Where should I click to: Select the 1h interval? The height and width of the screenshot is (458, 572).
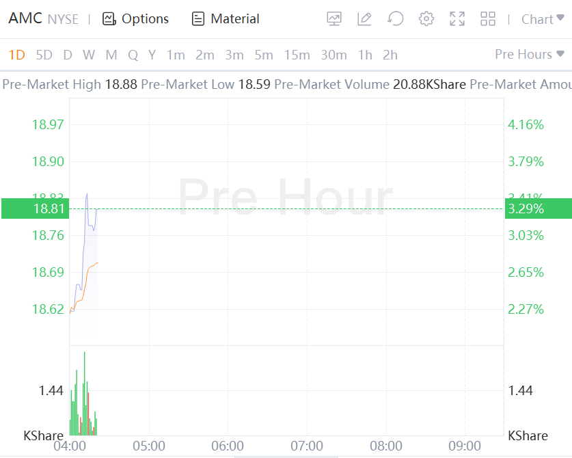pos(365,55)
